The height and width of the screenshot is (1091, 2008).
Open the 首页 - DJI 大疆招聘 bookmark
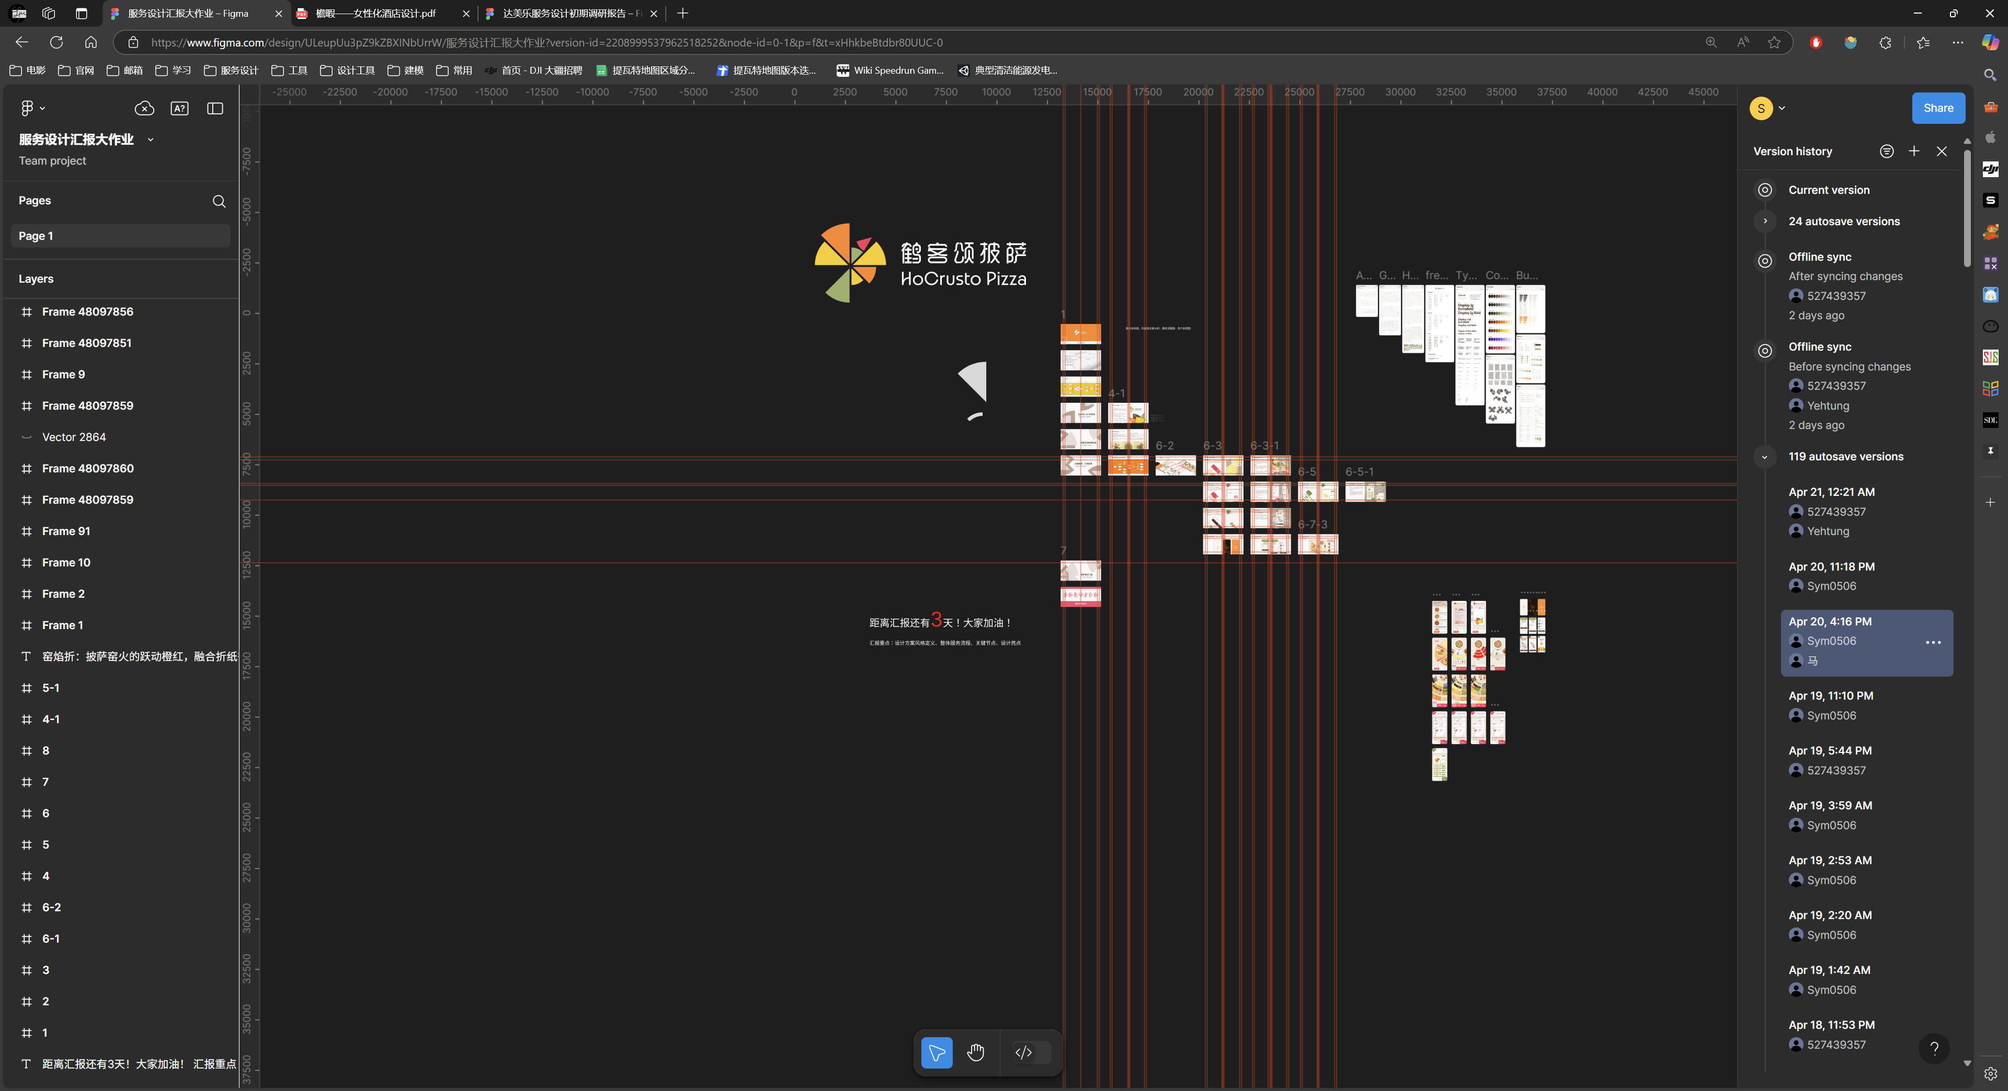pyautogui.click(x=533, y=70)
